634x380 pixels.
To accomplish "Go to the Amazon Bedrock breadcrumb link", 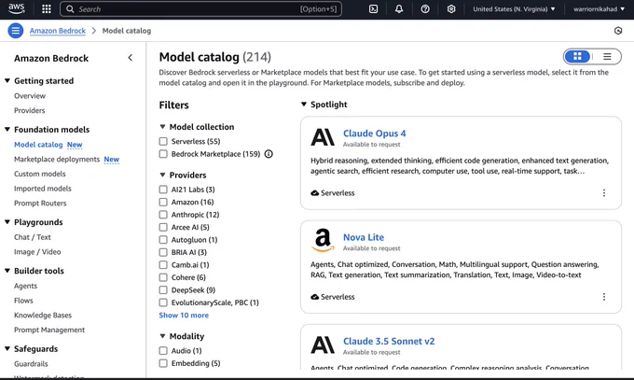I will point(58,31).
